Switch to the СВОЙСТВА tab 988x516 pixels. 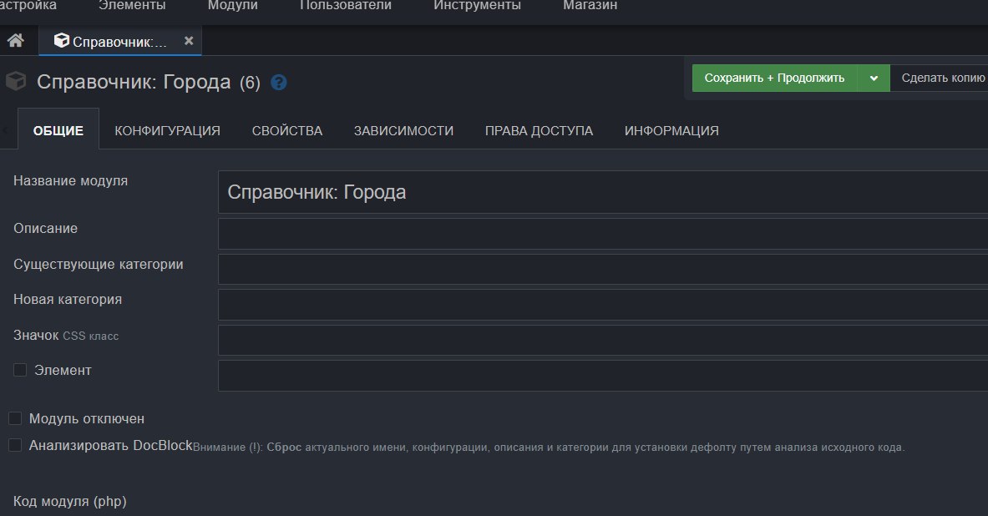[x=287, y=130]
